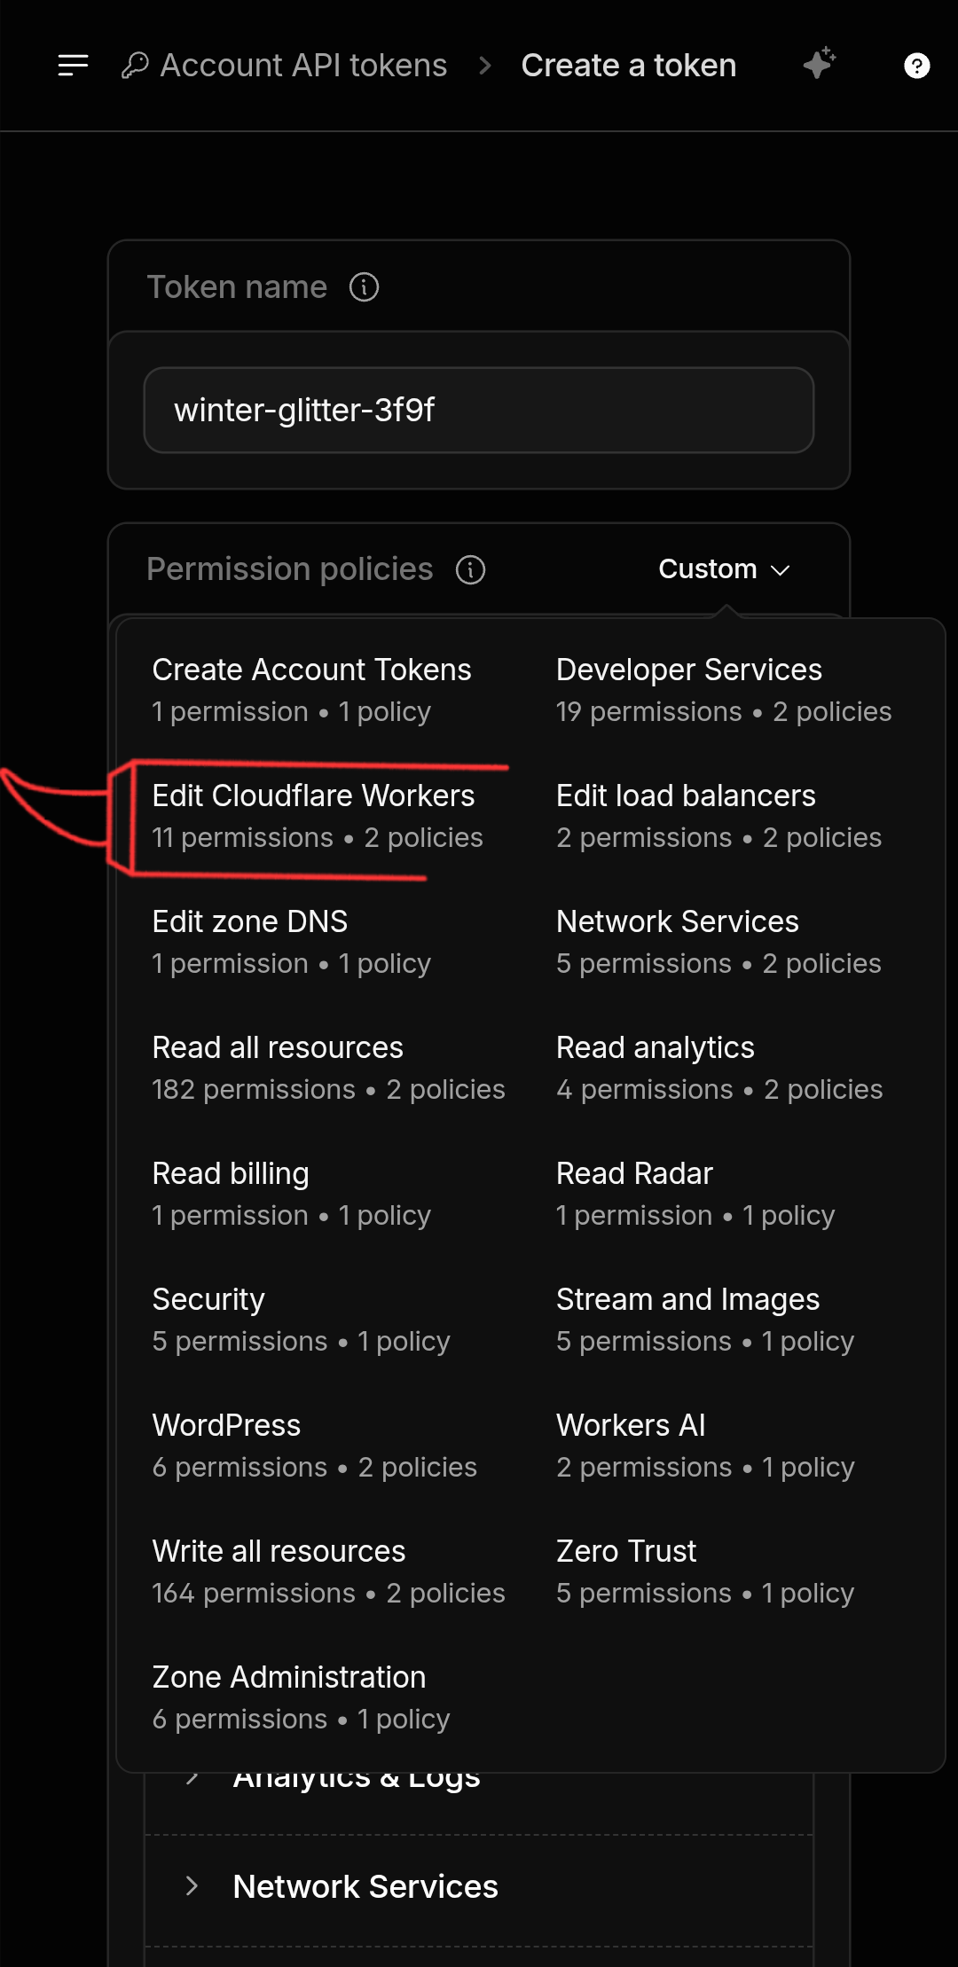Expand the Analytics & Logs section
The width and height of the screenshot is (958, 1967).
pos(356,1777)
